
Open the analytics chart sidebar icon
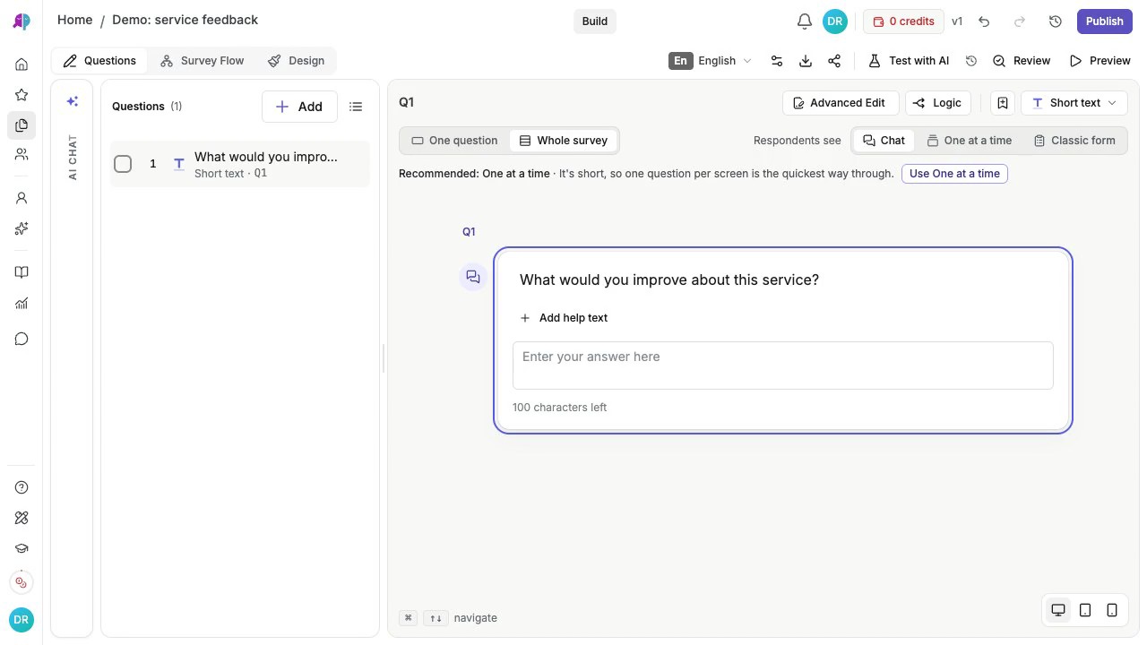pos(22,304)
